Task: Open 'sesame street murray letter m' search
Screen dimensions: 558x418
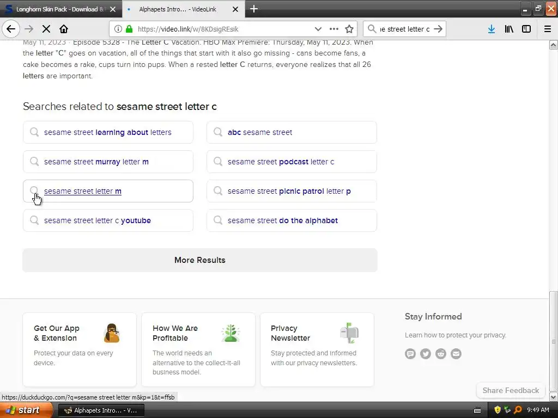Action: click(x=108, y=162)
